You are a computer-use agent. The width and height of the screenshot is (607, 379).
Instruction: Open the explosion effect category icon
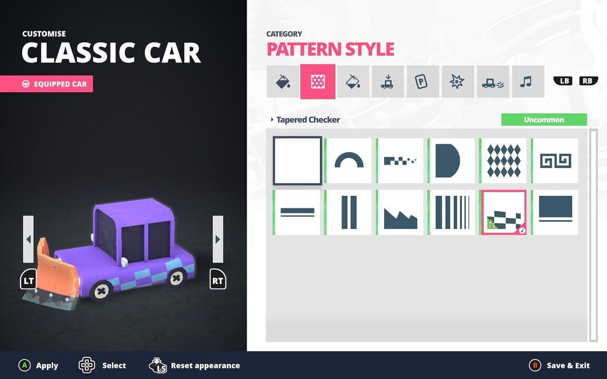point(458,82)
